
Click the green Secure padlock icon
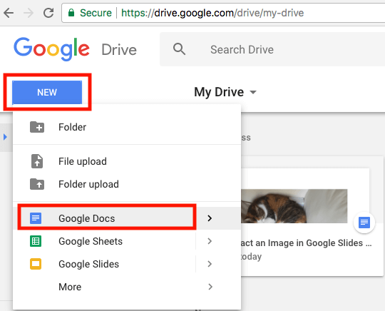click(71, 13)
